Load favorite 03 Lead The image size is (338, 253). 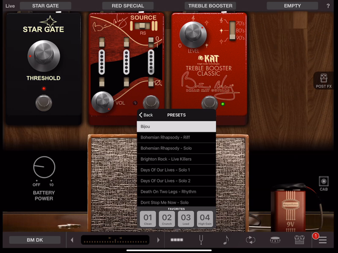[186, 218]
